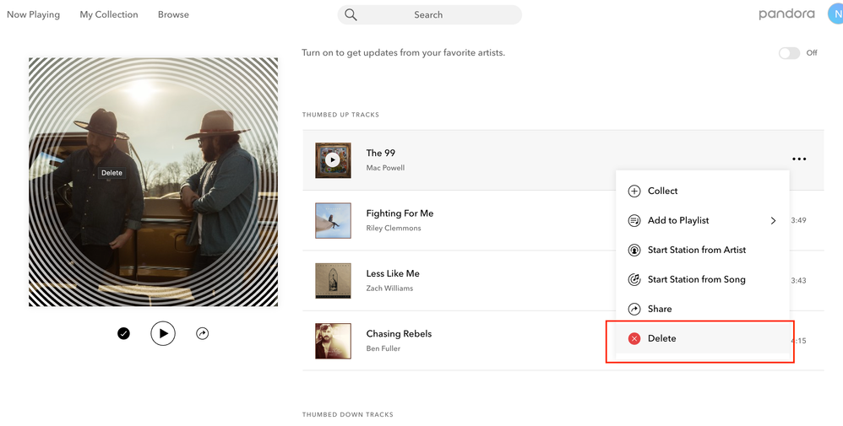Toggle artist updates switch on
843x426 pixels.
(789, 52)
